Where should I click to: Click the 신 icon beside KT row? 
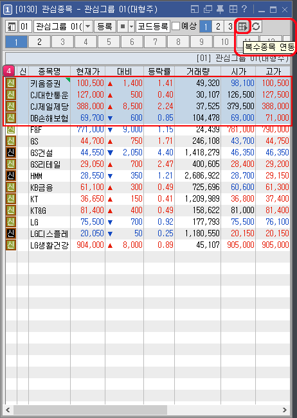coord(11,198)
